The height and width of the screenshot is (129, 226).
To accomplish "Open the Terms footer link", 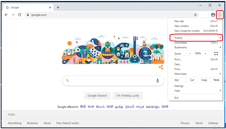I will click(199, 123).
